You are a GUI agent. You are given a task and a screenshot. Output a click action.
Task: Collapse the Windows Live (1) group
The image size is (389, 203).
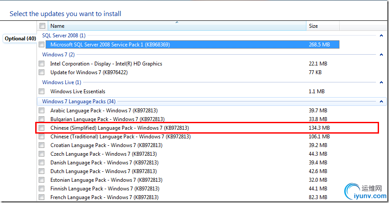point(382,82)
